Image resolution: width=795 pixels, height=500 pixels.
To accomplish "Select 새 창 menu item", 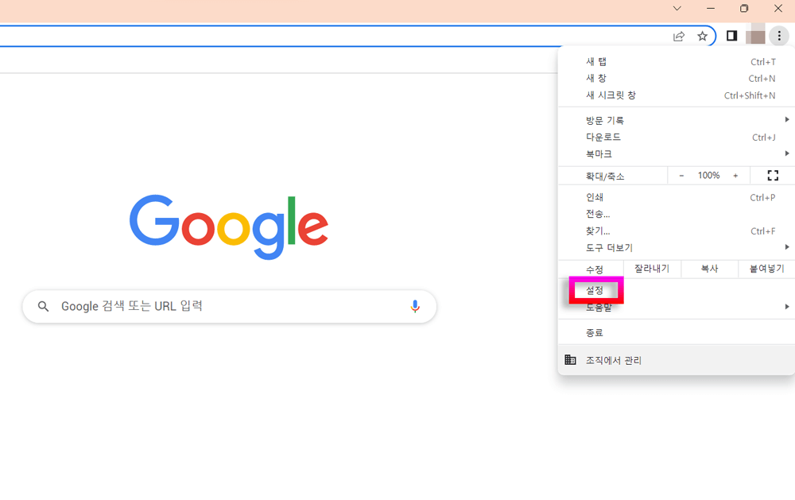I will point(677,78).
